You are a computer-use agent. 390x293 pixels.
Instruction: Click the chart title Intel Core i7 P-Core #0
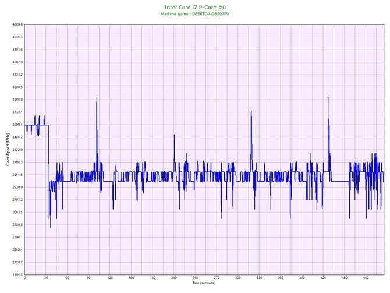tap(195, 8)
